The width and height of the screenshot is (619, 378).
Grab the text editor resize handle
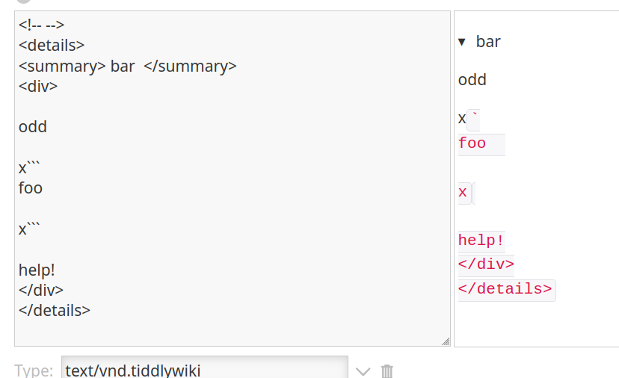446,341
